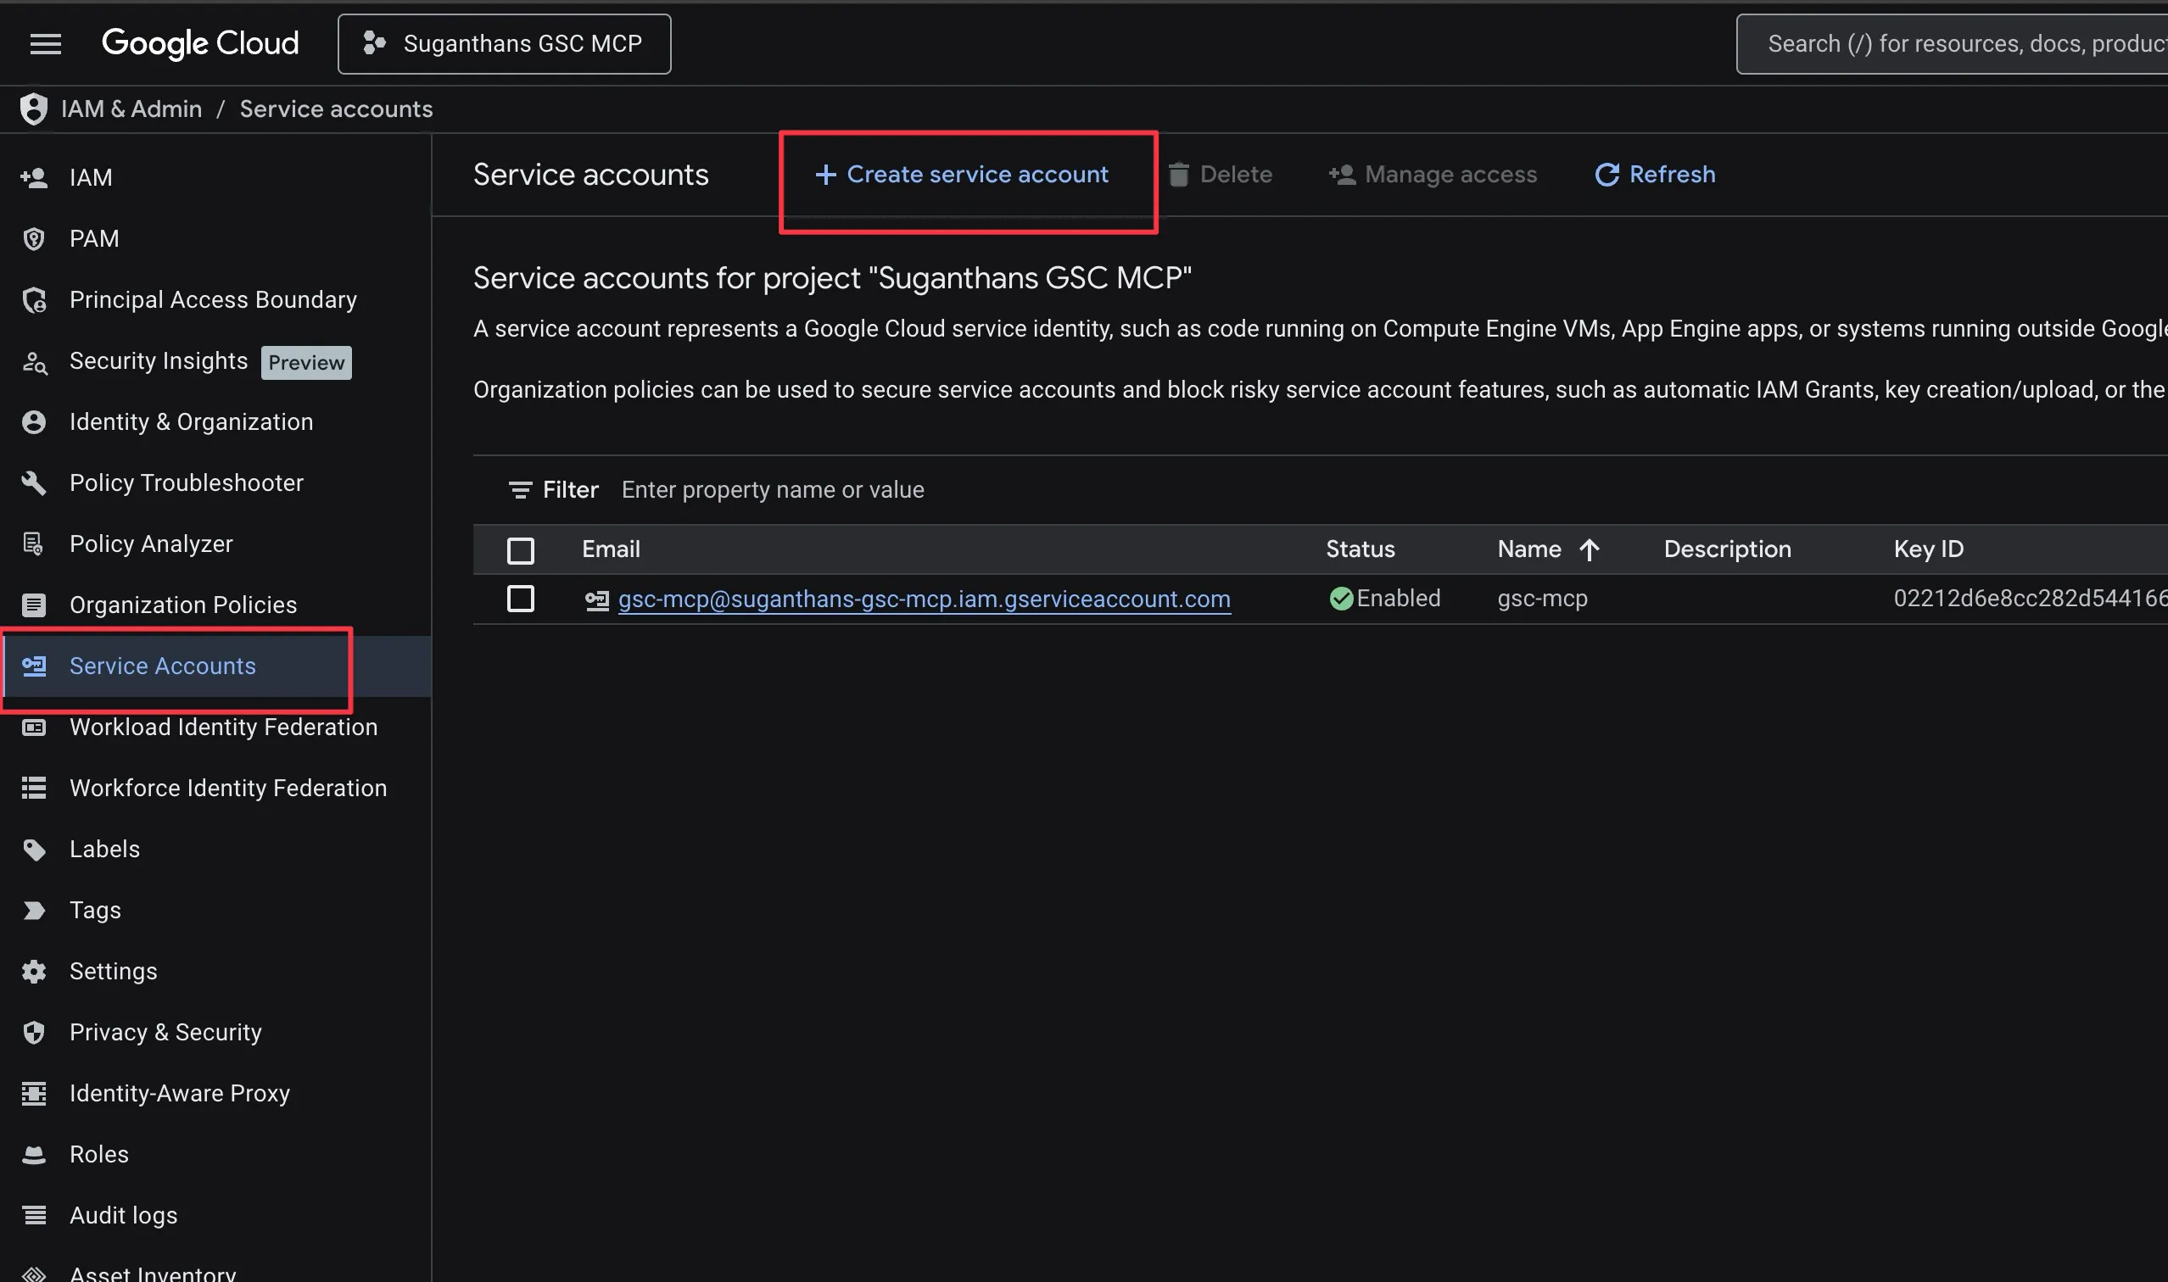Toggle the select-all checkbox in table header
Screen dimensions: 2168x1282
pos(520,549)
